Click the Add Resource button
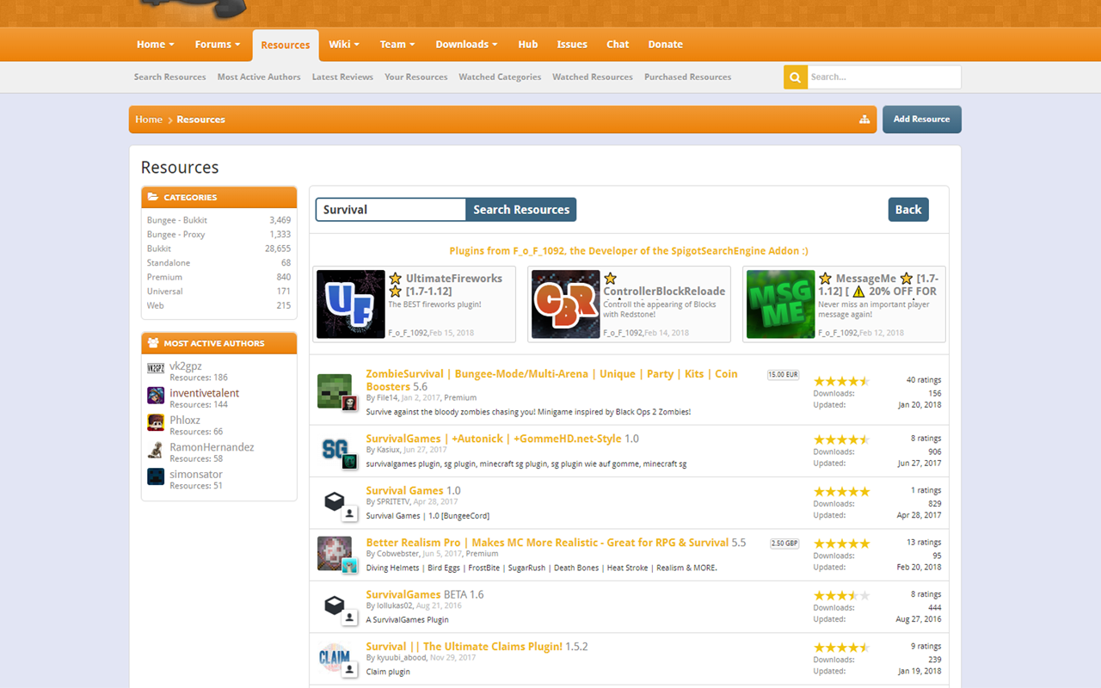The height and width of the screenshot is (688, 1101). (921, 119)
